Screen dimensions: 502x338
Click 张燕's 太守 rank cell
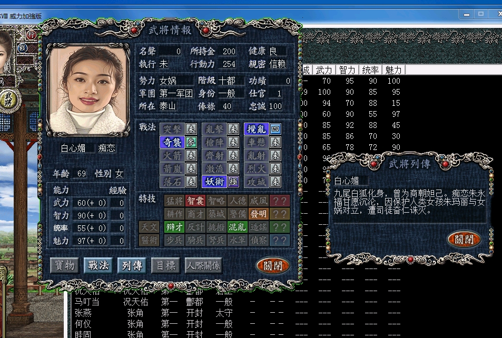224,313
